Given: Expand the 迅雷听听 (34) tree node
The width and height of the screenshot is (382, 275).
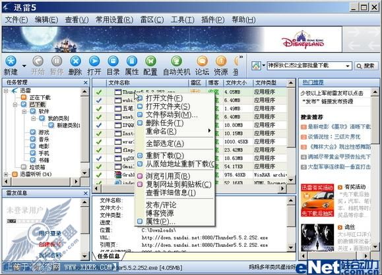Looking at the screenshot, I should point(6,174).
